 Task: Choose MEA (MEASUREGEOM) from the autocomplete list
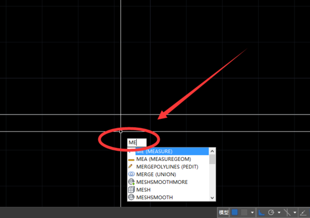pyautogui.click(x=168, y=159)
